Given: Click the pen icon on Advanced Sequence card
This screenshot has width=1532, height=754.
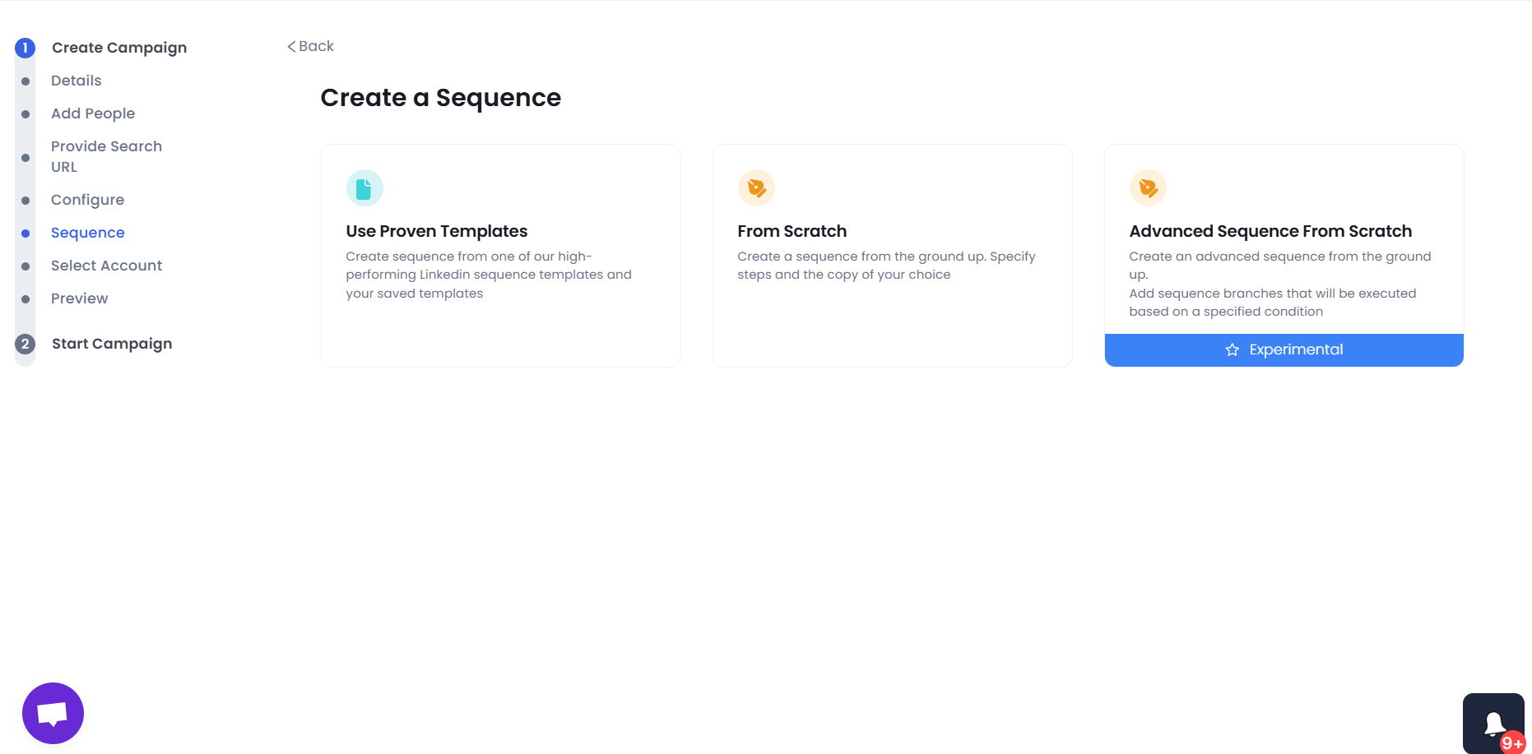Looking at the screenshot, I should pos(1148,188).
